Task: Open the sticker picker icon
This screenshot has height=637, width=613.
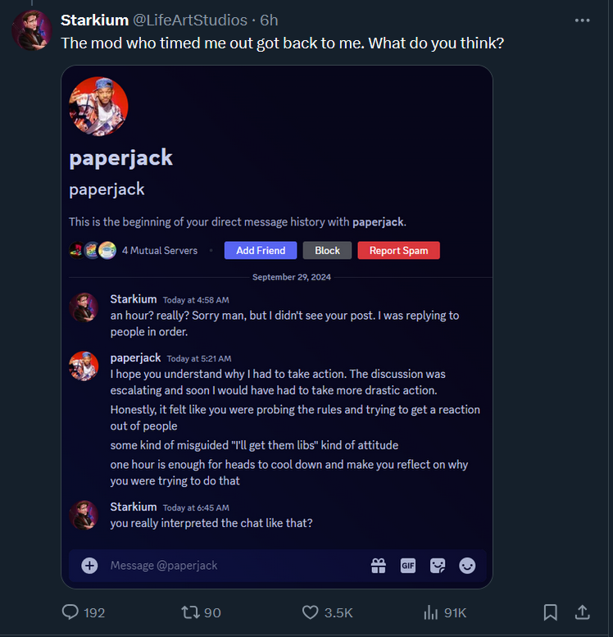Action: coord(438,566)
